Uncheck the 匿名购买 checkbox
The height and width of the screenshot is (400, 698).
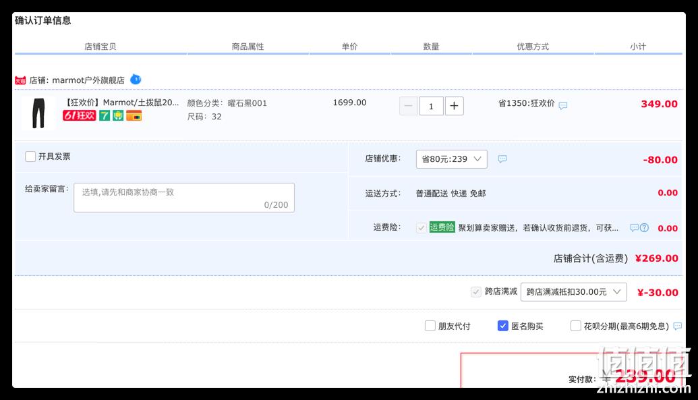[502, 326]
